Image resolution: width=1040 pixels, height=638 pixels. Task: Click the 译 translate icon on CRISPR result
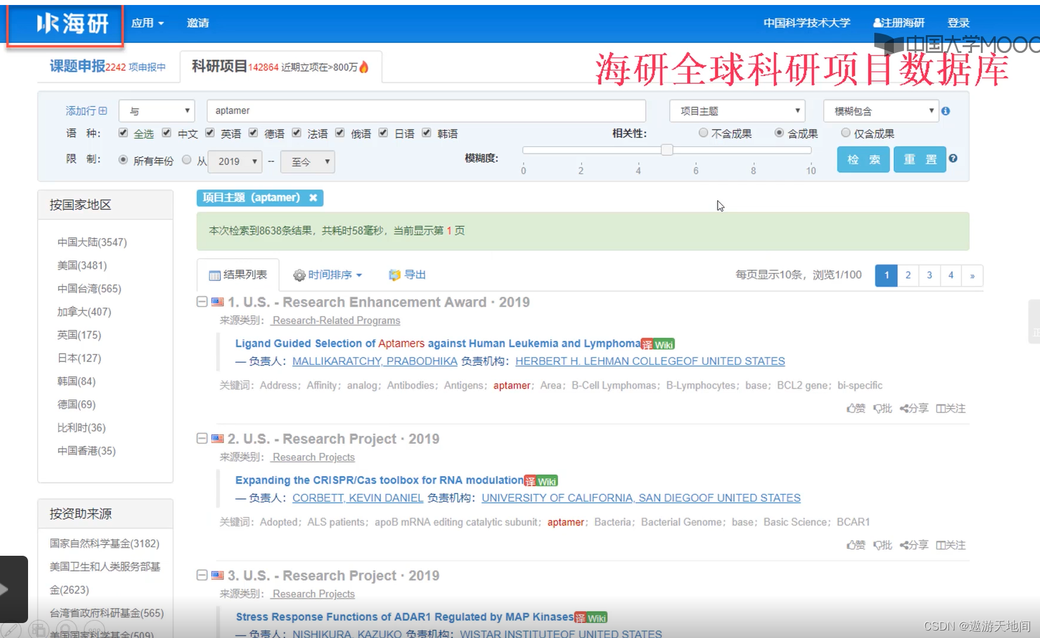pos(530,481)
